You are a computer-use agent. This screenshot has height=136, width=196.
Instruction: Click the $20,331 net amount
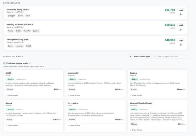click(170, 25)
